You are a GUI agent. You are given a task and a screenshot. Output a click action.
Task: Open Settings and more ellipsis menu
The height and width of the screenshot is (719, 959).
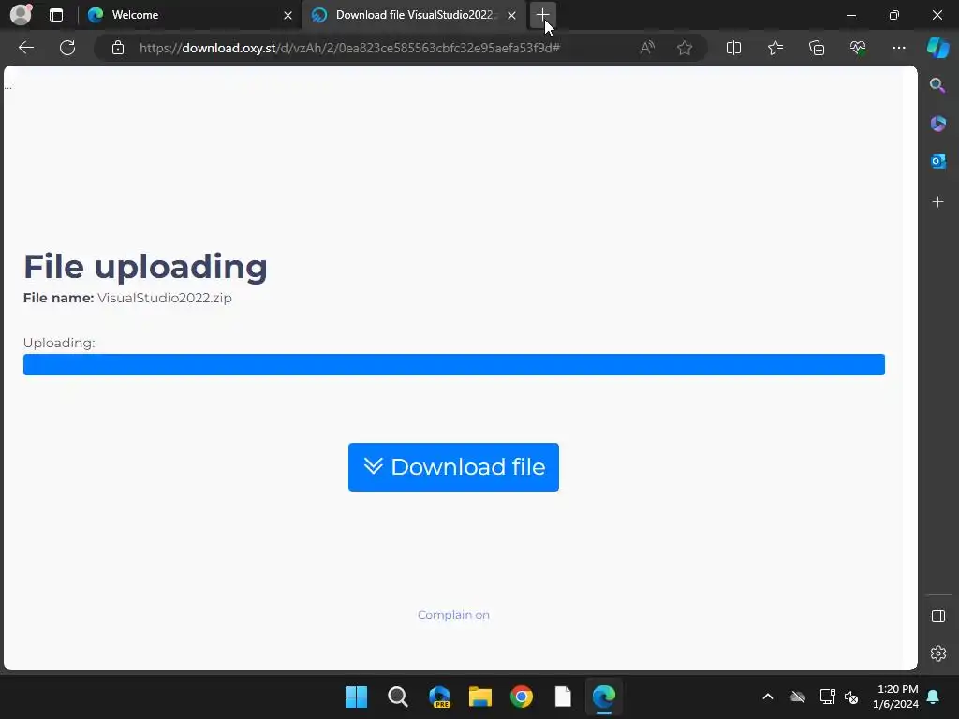point(899,48)
